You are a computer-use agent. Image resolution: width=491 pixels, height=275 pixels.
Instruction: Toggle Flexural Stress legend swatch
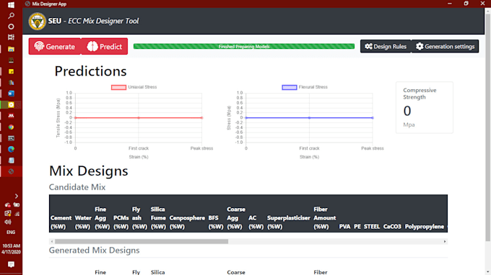[290, 87]
